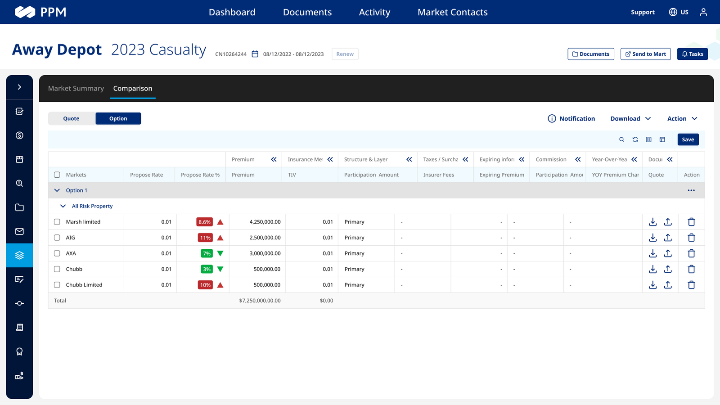This screenshot has height=405, width=720.
Task: Check the Chubb Limited row checkbox
Action: coord(57,285)
